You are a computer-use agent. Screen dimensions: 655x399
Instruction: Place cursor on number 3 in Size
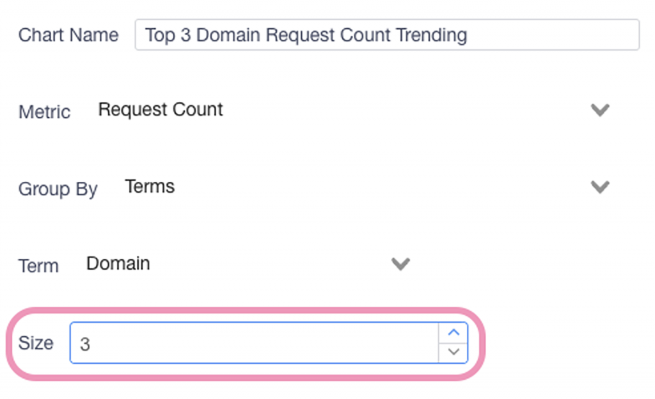[x=85, y=344]
